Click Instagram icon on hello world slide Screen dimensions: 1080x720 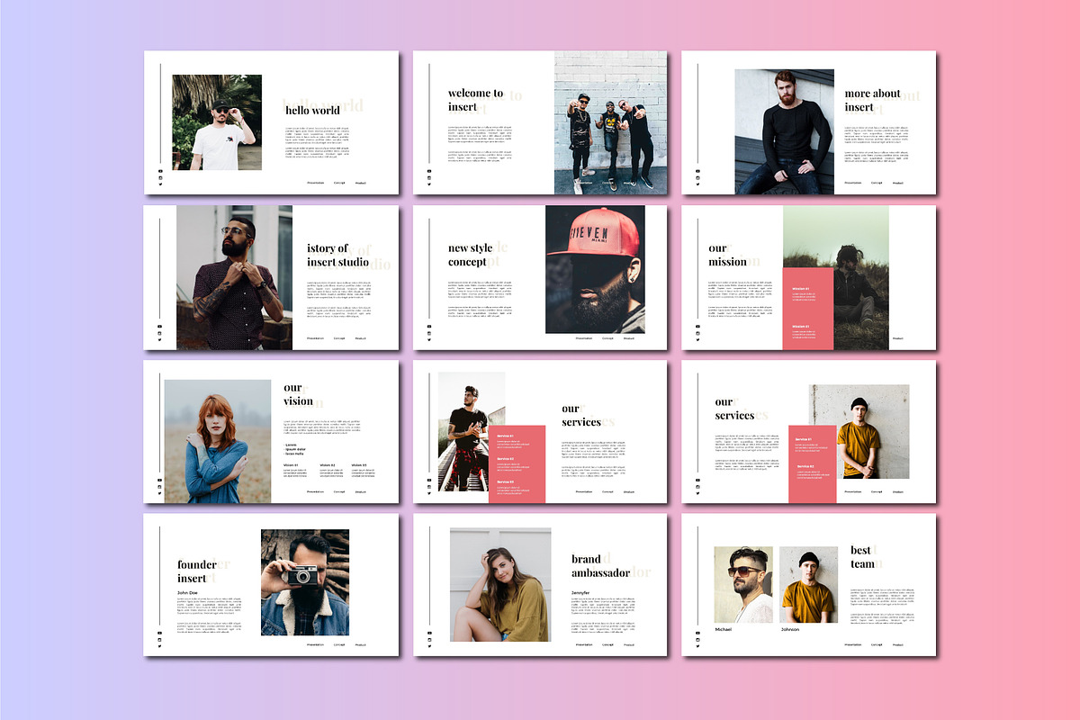[x=160, y=178]
